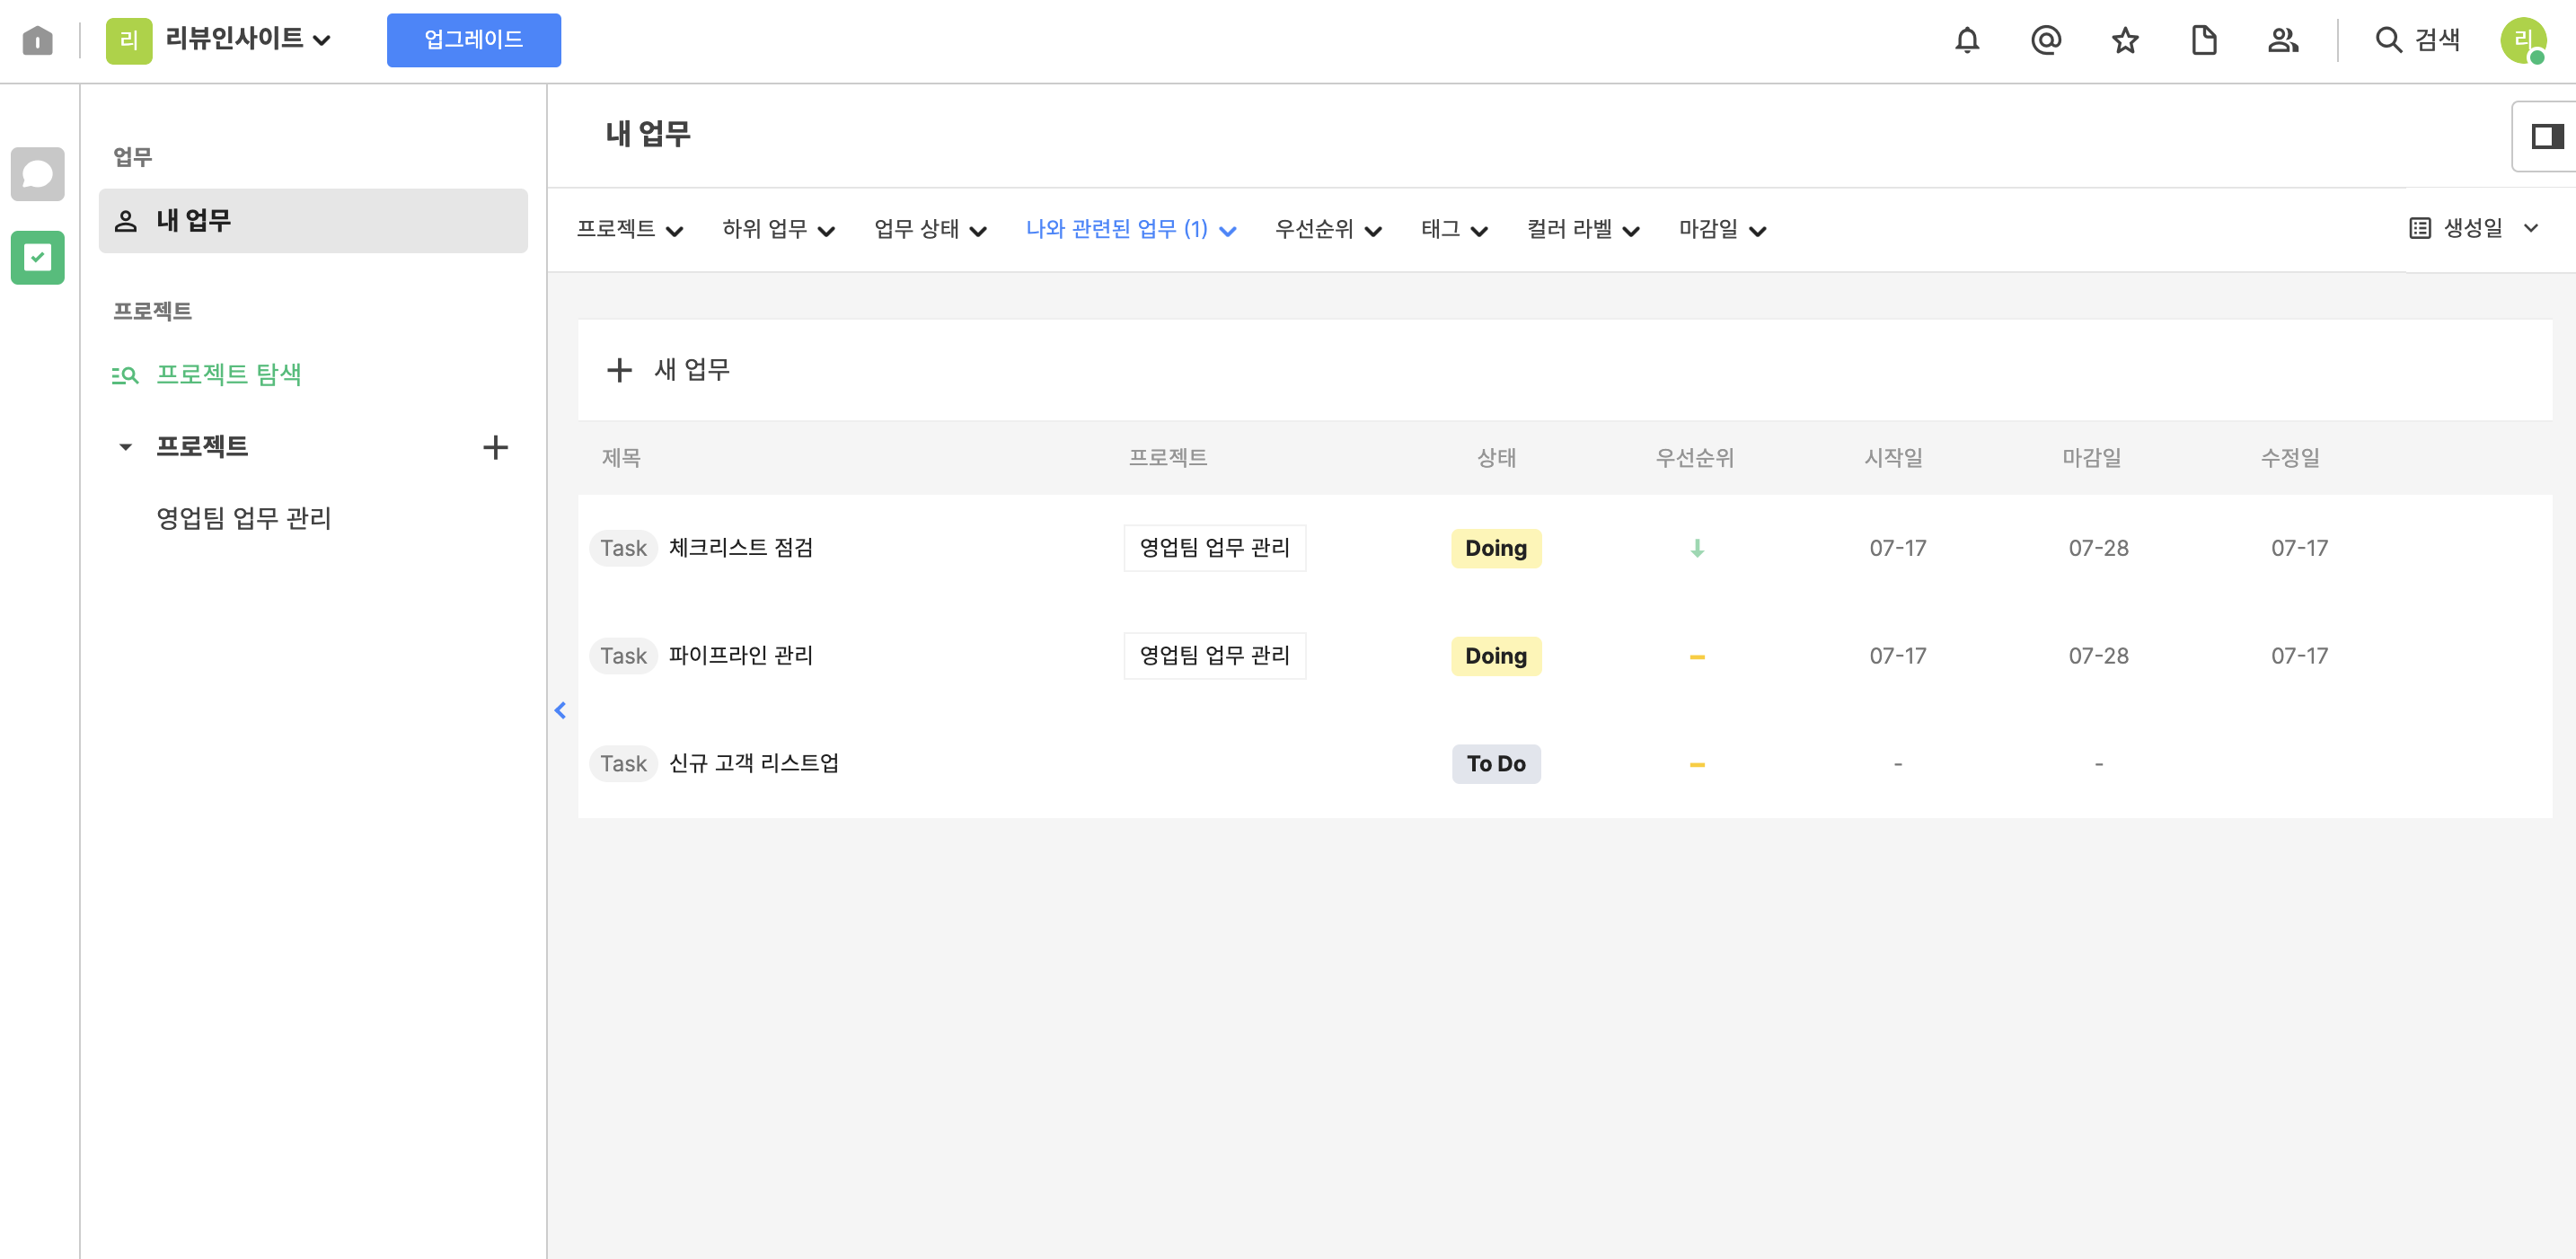The image size is (2576, 1259).
Task: Open the 우선순위 filter dropdown
Action: 1327,230
